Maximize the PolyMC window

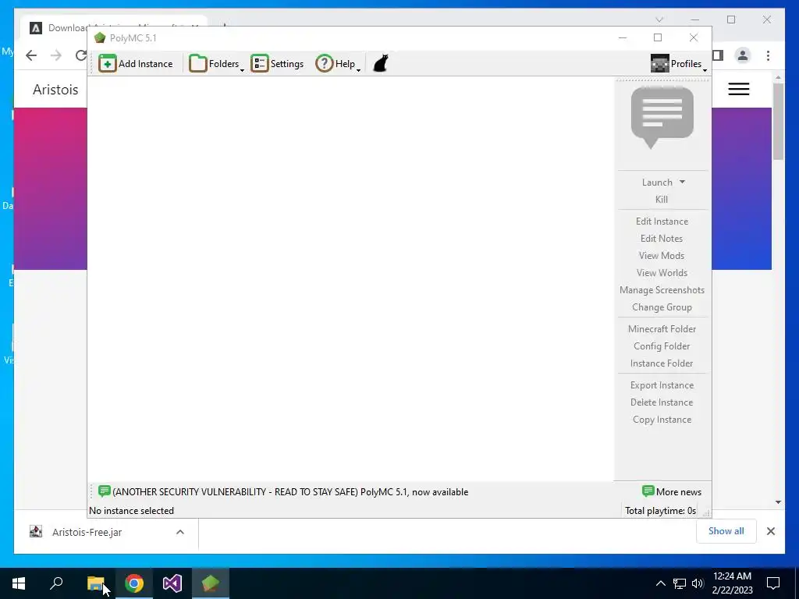click(x=658, y=37)
